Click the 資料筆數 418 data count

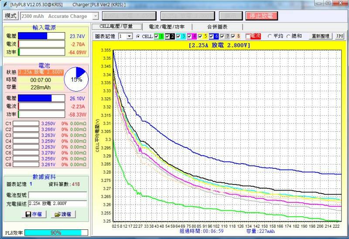[x=64, y=184]
